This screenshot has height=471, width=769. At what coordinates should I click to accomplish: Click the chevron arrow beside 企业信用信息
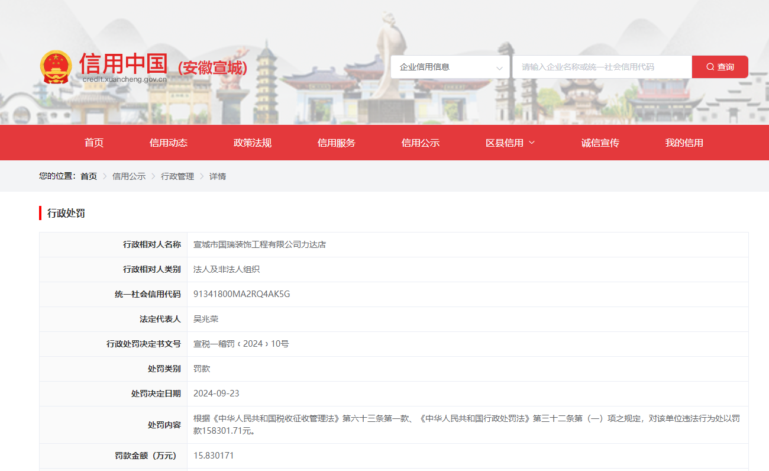pyautogui.click(x=500, y=66)
